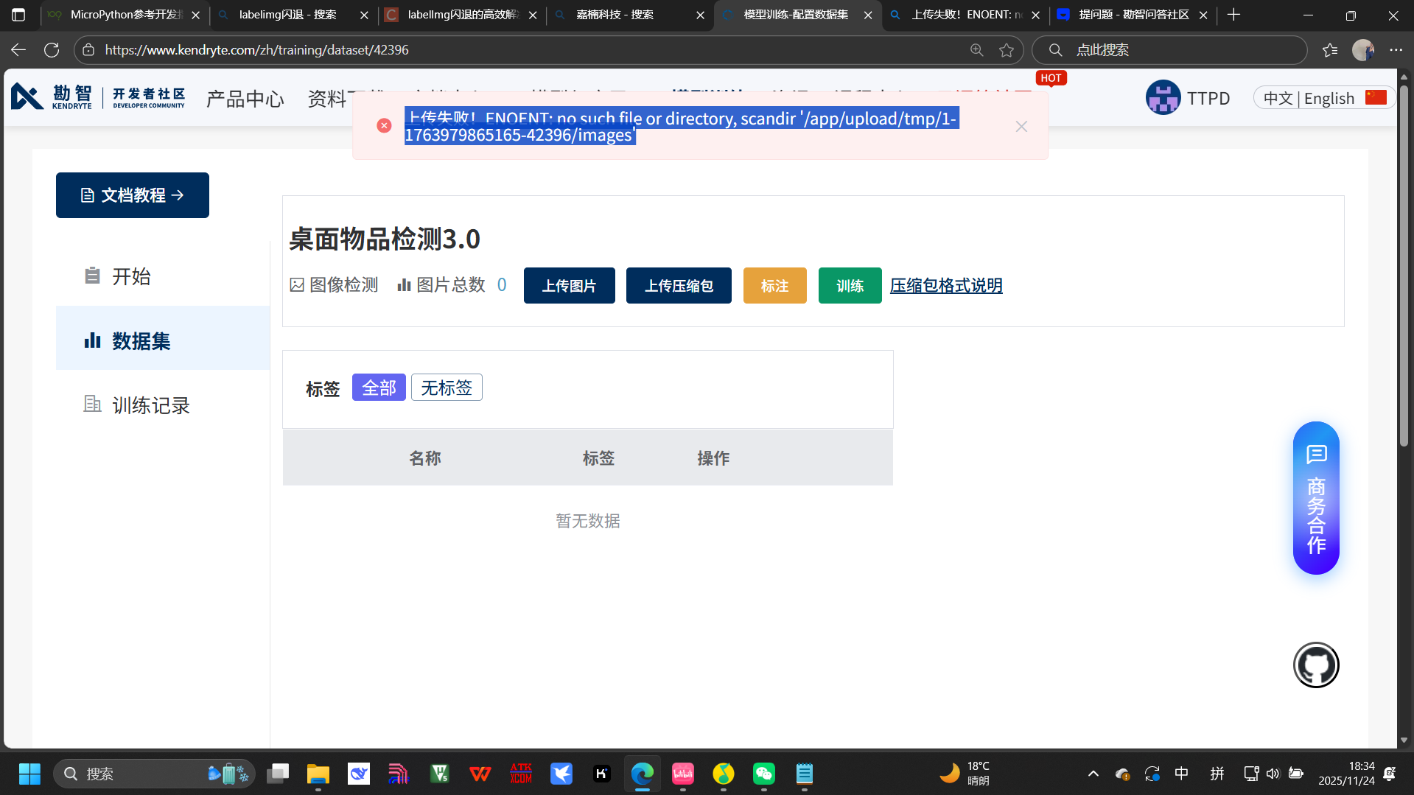1414x795 pixels.
Task: Open the 产品中心 navigation menu
Action: [x=245, y=99]
